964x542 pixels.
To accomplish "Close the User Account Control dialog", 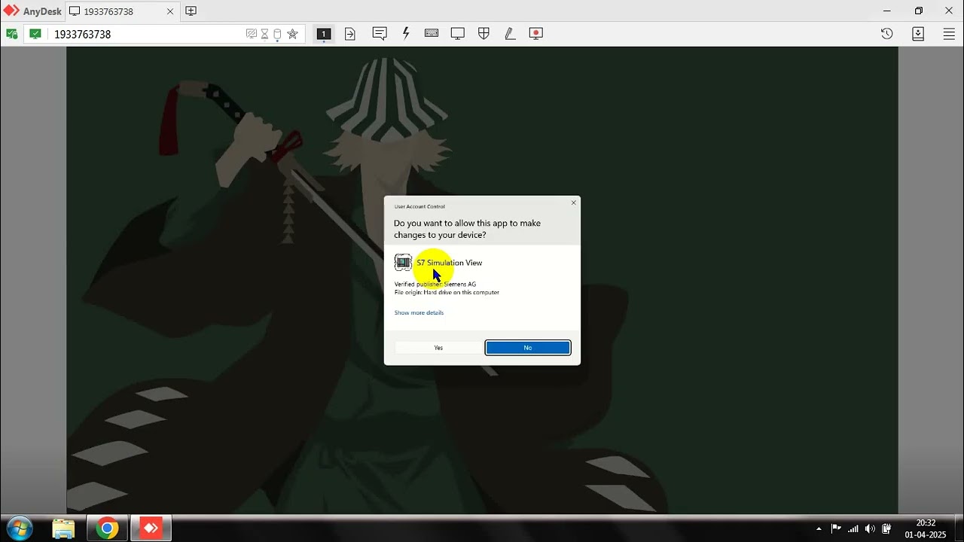I will 574,202.
